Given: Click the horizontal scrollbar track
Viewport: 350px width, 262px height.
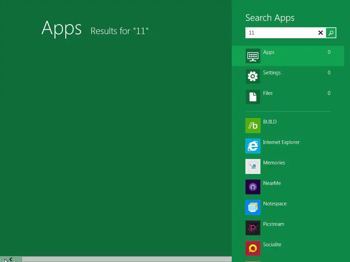Looking at the screenshot, I should point(126,259).
